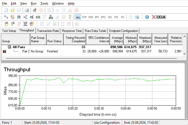The height and width of the screenshot is (125, 188).
Task: Open a test file with folder icon
Action: point(12,10)
